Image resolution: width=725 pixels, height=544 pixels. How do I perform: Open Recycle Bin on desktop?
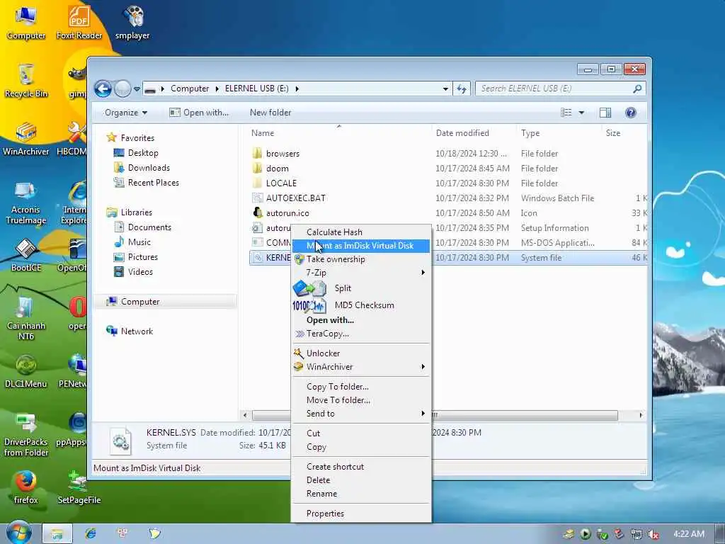point(26,81)
